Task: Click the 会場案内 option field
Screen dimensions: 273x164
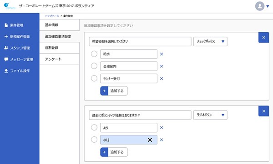Action: tap(129, 66)
